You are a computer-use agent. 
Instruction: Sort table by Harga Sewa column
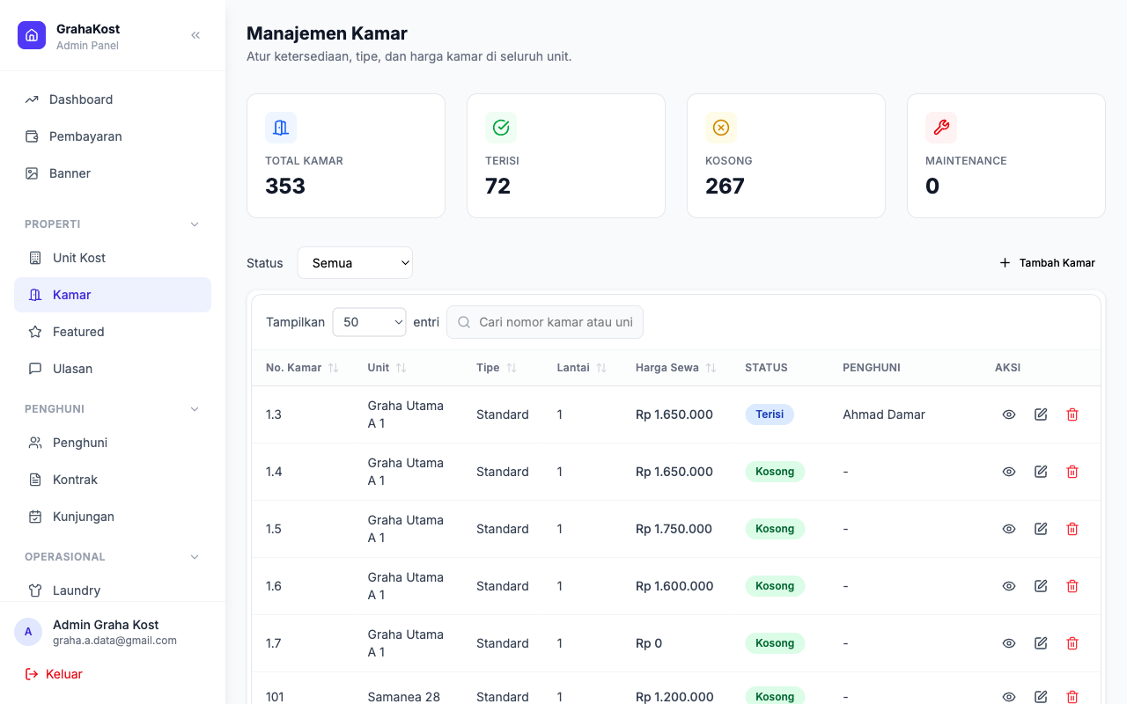pyautogui.click(x=676, y=368)
